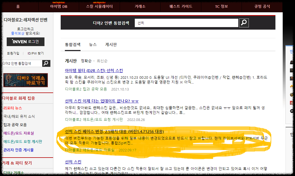Open 국내/해외 유저 소식 sidebar link
Image resolution: width=295 pixels, height=176 pixels.
pos(19,116)
